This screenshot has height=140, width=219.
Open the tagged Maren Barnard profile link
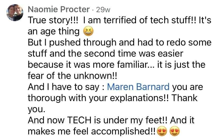point(138,87)
